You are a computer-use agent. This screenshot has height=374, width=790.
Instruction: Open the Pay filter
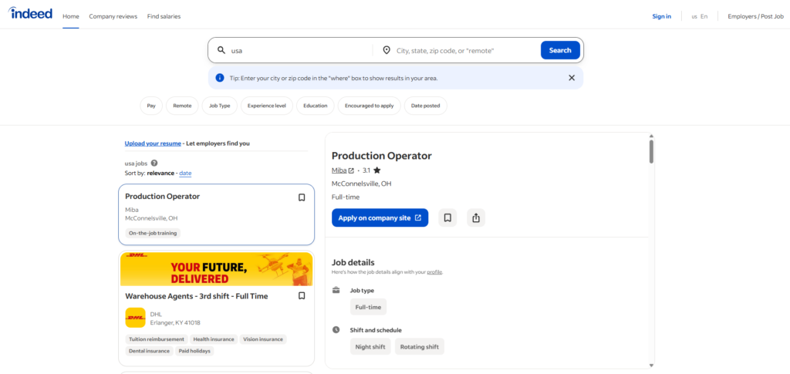tap(151, 106)
